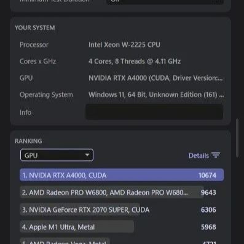Viewport: 244px width, 244px height.
Task: Click the 4 Cores, 8 Threads value
Action: tap(135, 62)
